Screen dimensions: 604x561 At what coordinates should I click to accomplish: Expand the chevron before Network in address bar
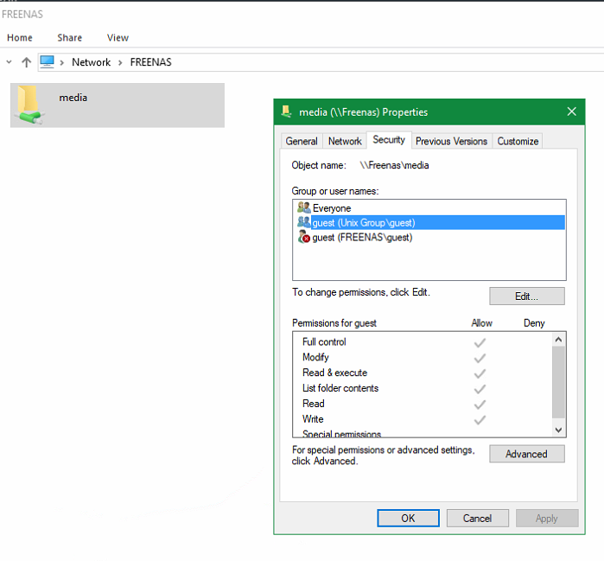pos(61,62)
